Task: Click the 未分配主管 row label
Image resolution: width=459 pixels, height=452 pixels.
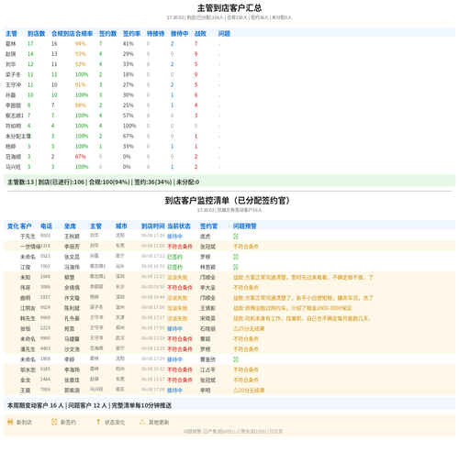Action: [18, 136]
